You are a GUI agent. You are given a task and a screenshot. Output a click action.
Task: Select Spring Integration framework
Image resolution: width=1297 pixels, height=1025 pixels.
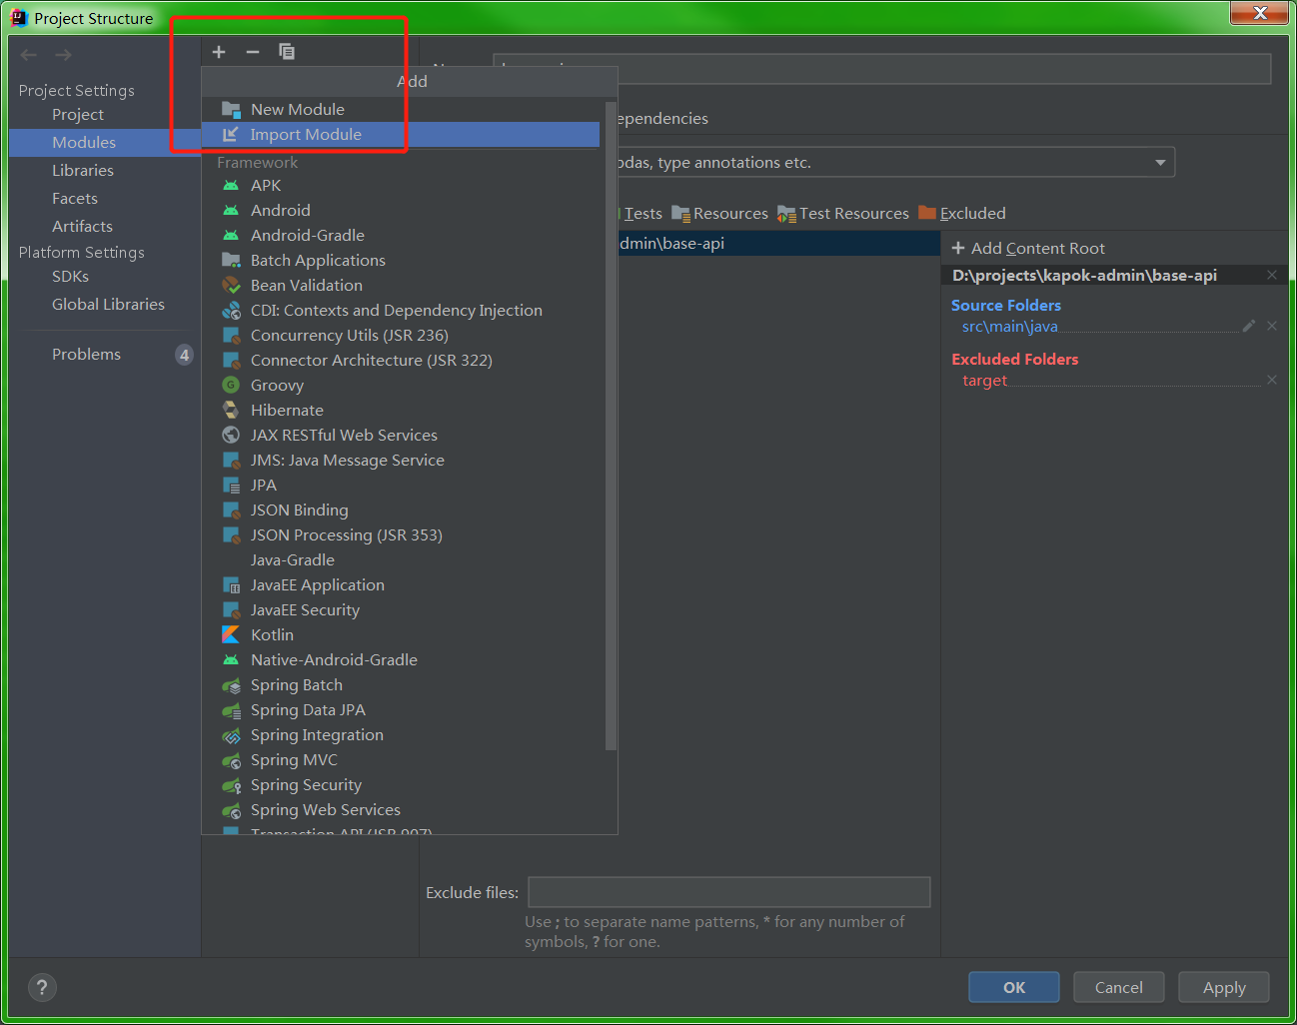pyautogui.click(x=403, y=735)
